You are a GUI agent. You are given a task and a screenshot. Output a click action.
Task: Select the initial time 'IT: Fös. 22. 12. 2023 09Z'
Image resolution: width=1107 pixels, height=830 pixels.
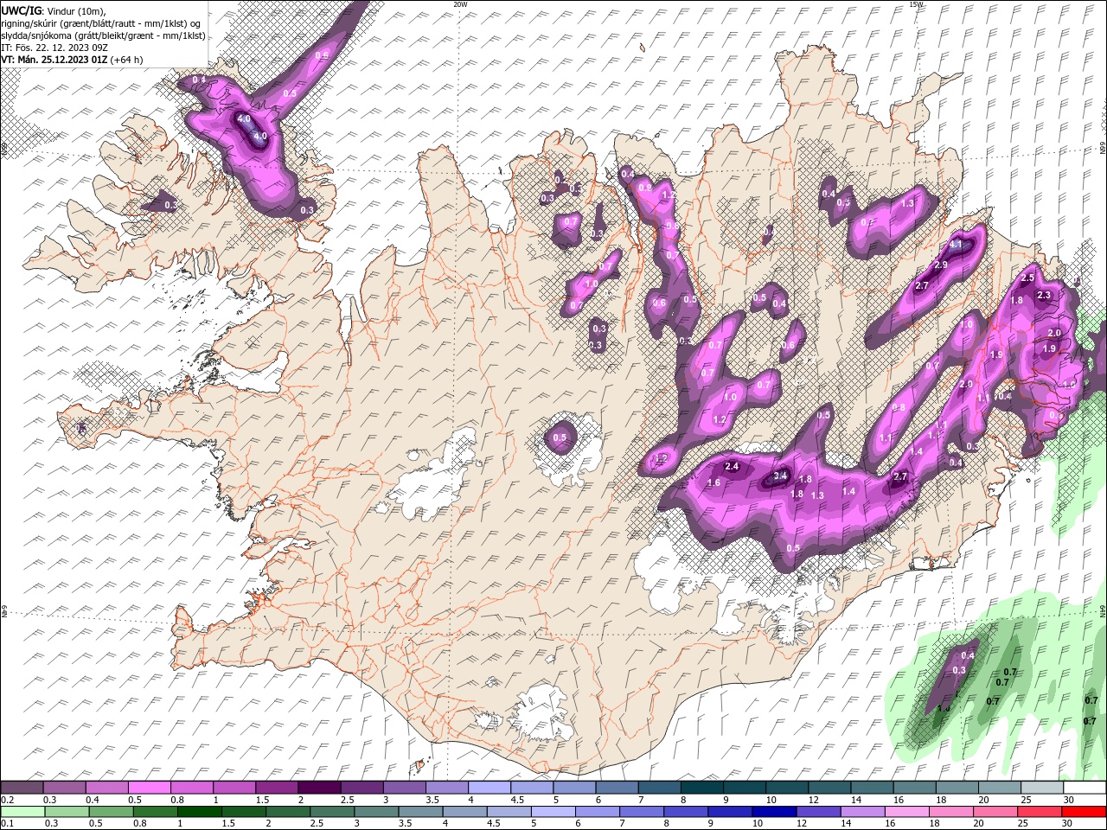point(54,48)
